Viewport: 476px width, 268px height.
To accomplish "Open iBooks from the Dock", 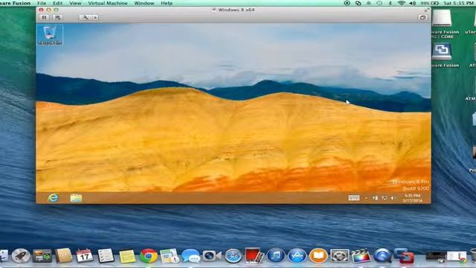I will (x=318, y=255).
